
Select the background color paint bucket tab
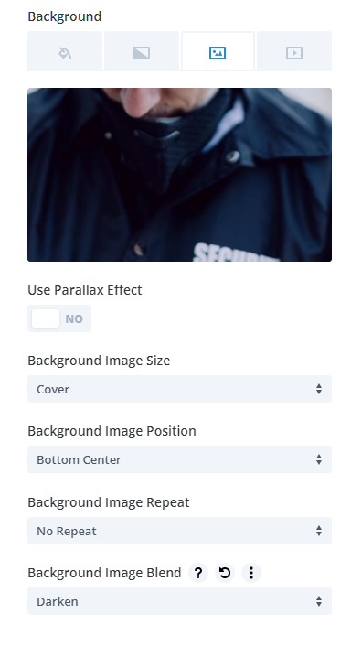(65, 51)
